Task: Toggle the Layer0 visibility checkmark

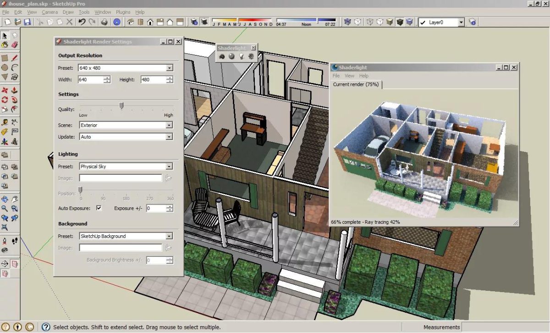Action: tap(422, 22)
